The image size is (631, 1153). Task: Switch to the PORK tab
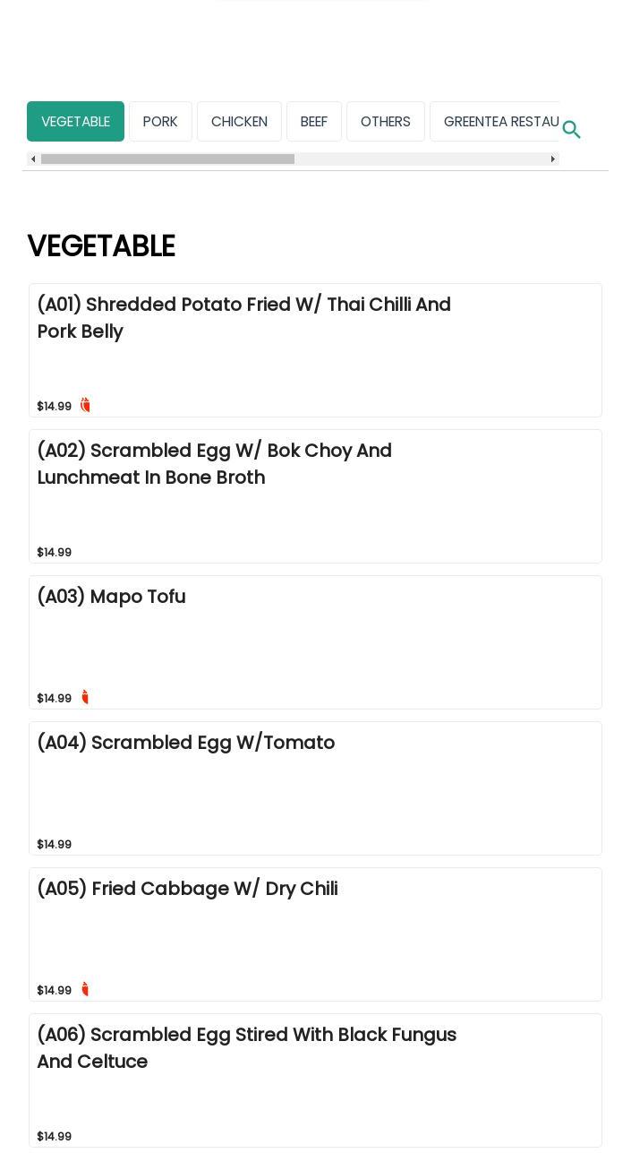coord(160,122)
